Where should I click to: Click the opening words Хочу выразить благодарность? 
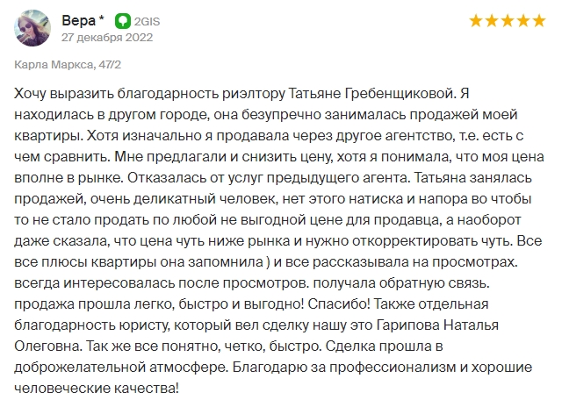pos(117,94)
